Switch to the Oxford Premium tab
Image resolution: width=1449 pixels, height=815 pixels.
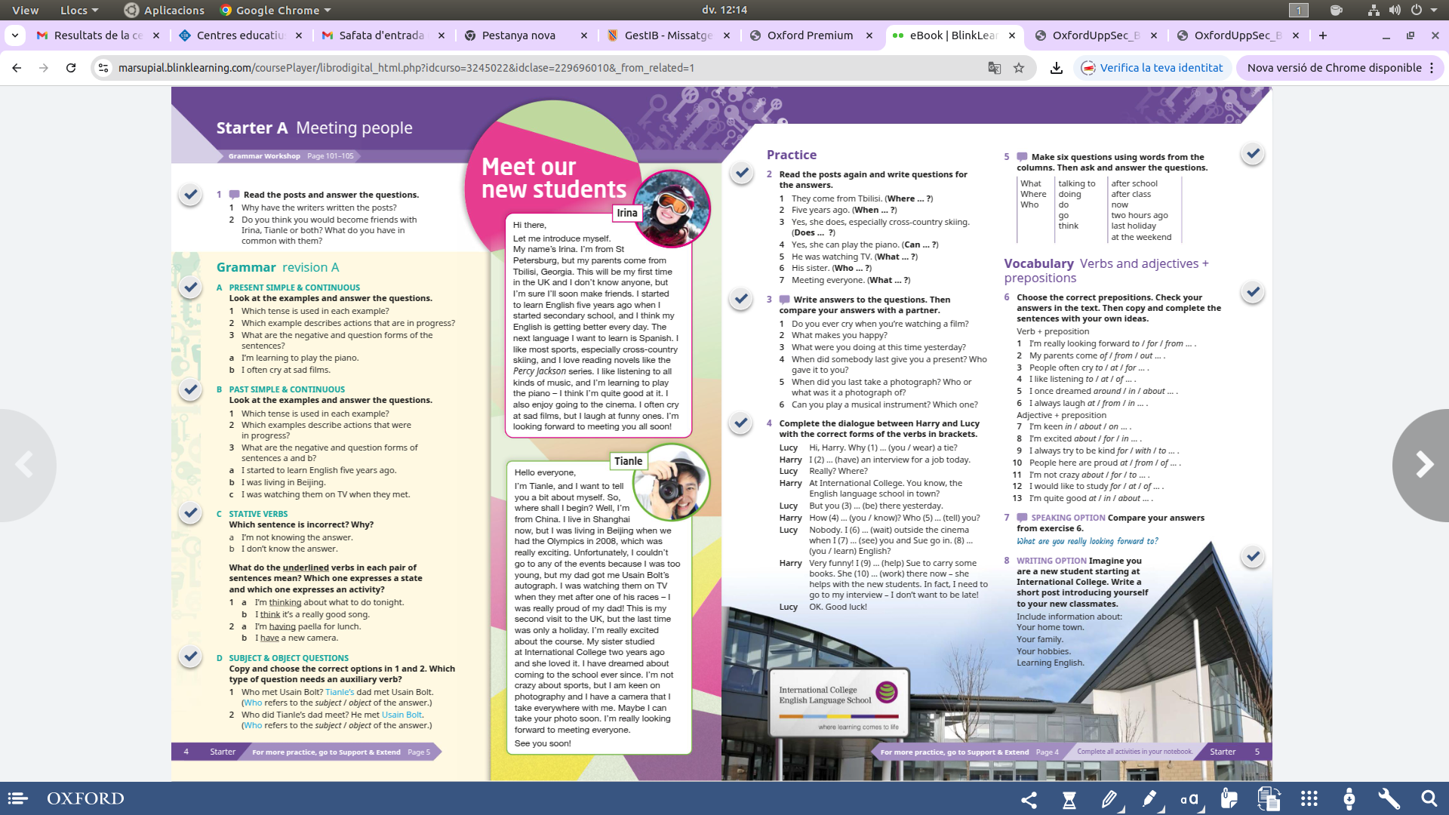810,35
